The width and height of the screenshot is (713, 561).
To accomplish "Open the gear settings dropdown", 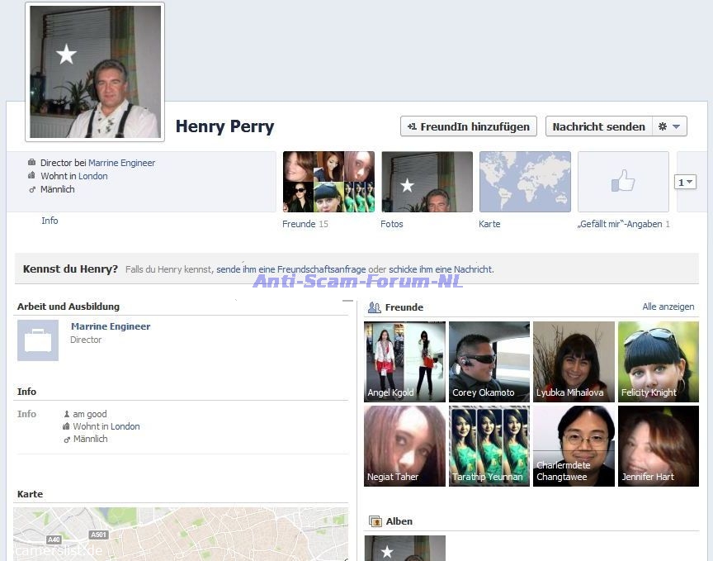I will click(669, 126).
